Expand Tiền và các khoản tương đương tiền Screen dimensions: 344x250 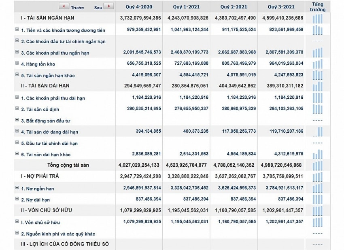(17, 30)
